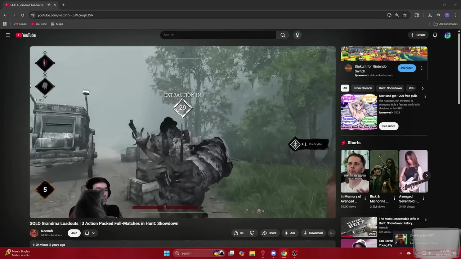Open the Dinkum ad banner image

[384, 54]
